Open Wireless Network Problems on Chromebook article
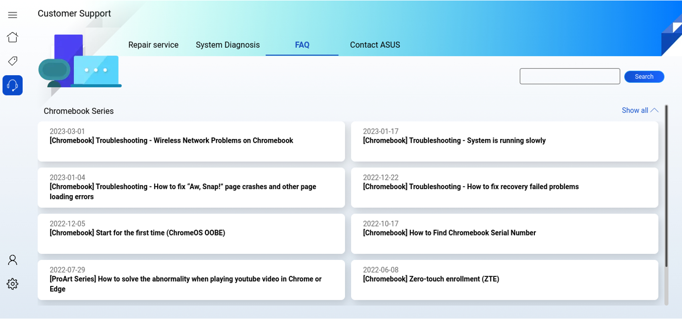Viewport: 682px width, 320px height. tap(191, 141)
